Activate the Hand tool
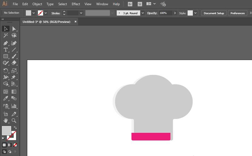The image size is (252, 156). coord(6,121)
